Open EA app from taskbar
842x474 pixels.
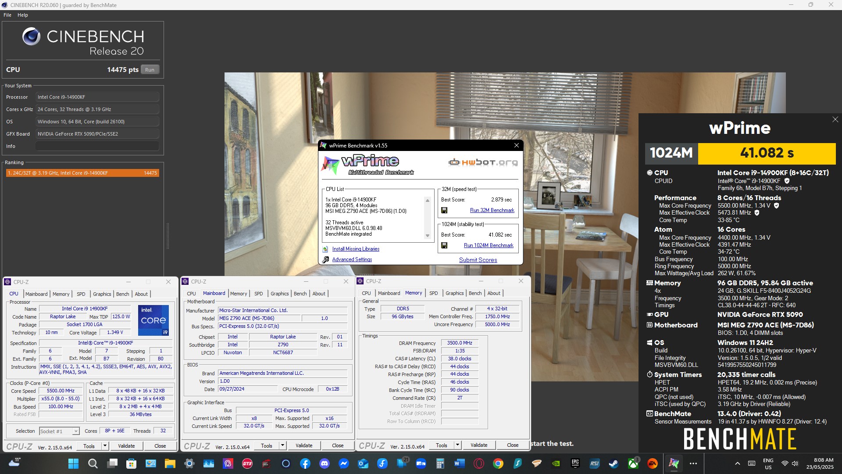(653, 463)
